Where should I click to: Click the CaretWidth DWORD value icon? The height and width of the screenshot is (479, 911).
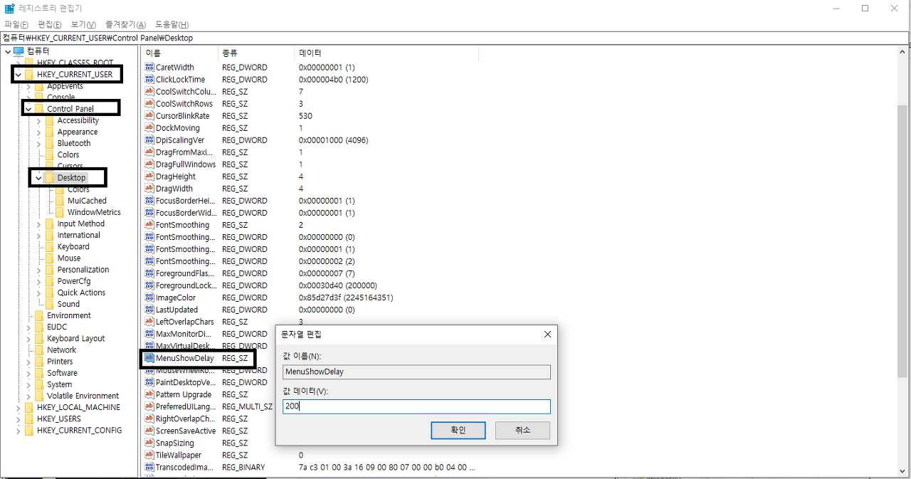(149, 67)
